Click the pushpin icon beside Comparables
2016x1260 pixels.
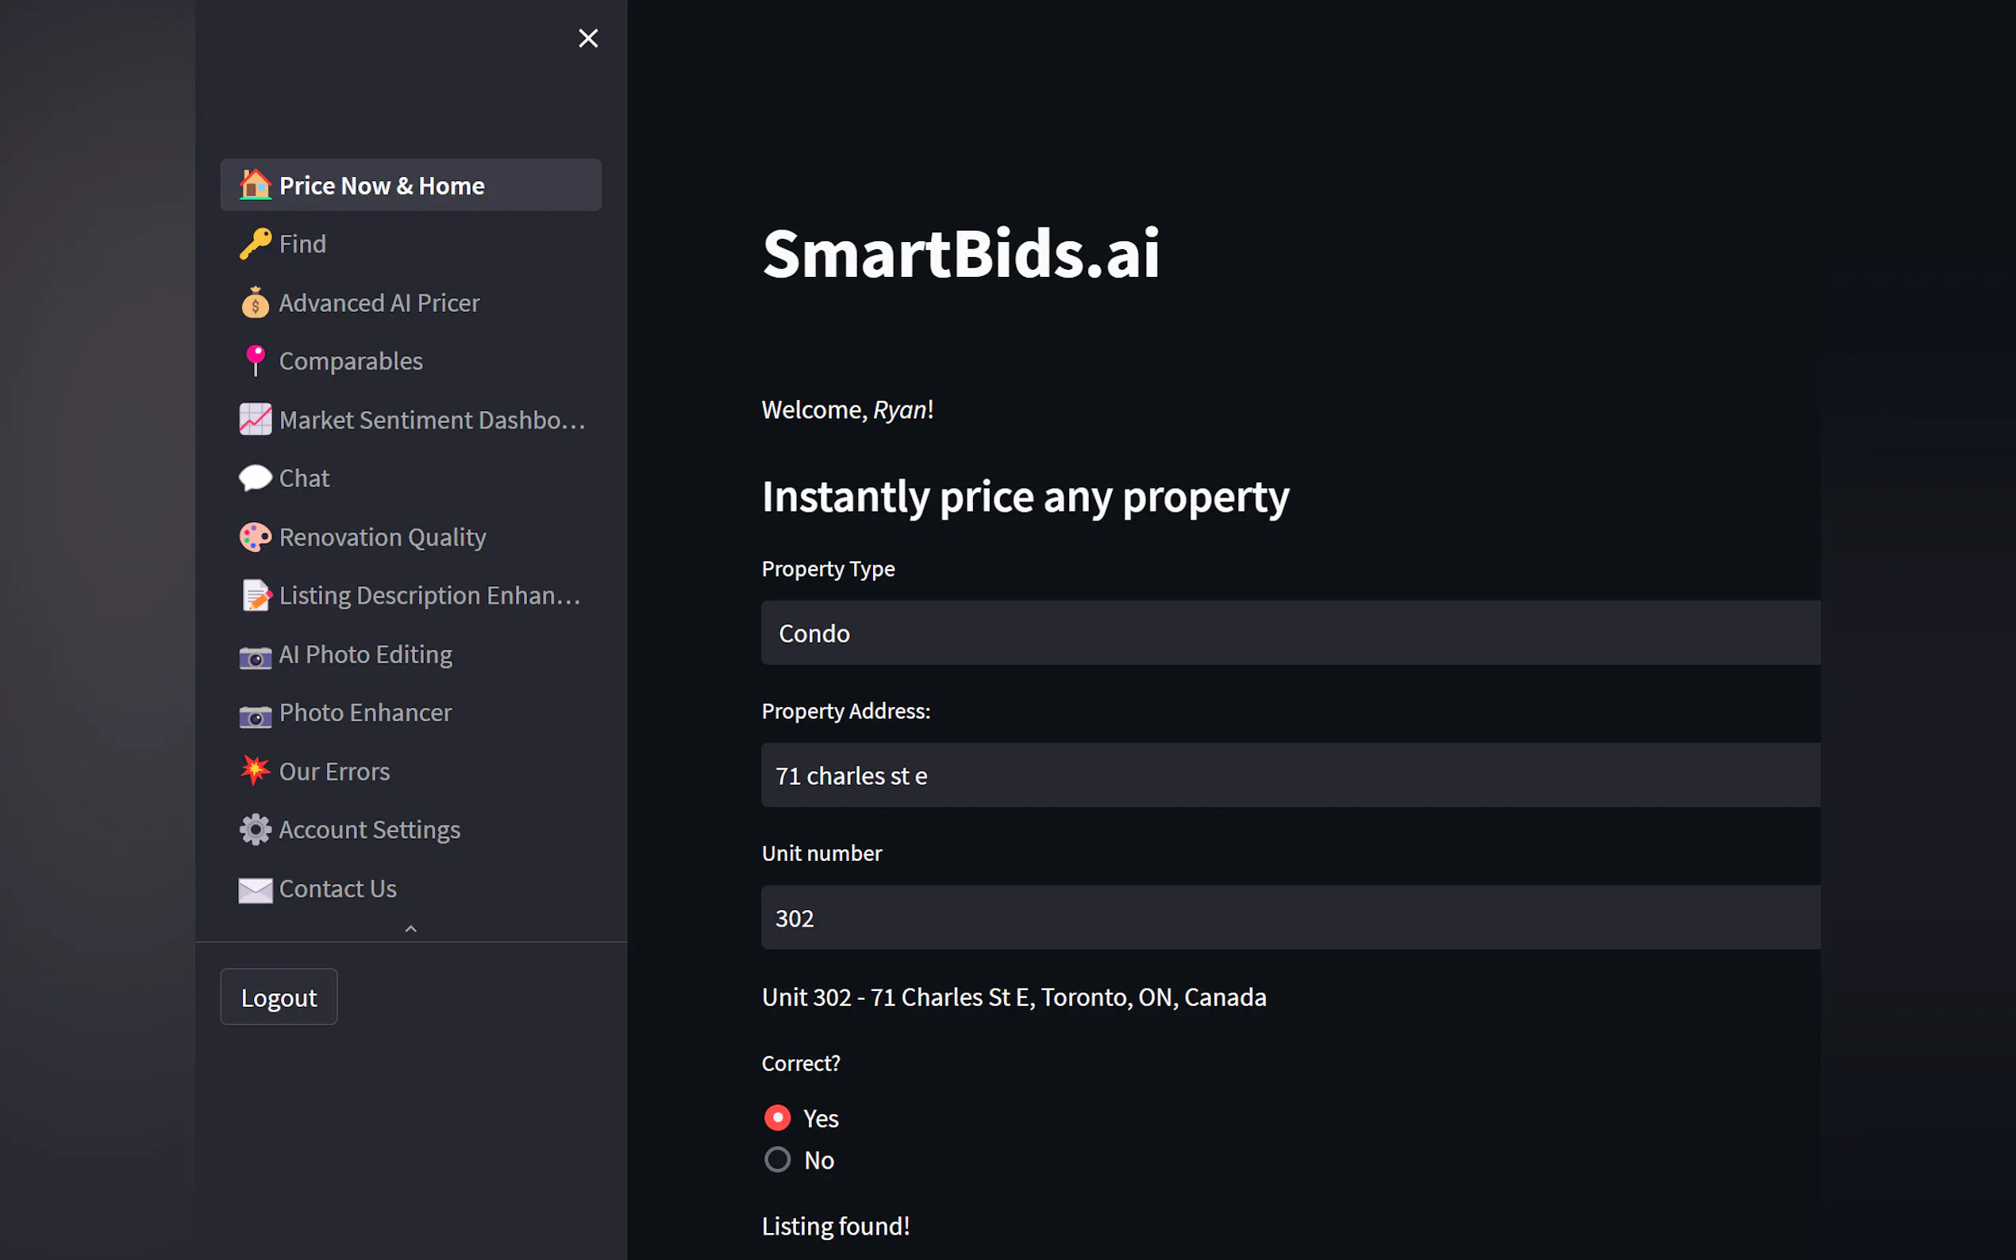coord(255,361)
